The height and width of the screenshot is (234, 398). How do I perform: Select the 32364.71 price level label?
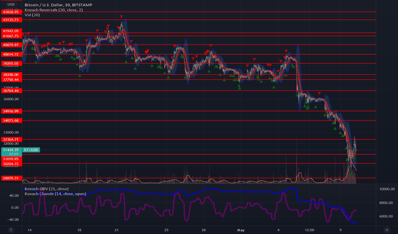[x=12, y=140]
